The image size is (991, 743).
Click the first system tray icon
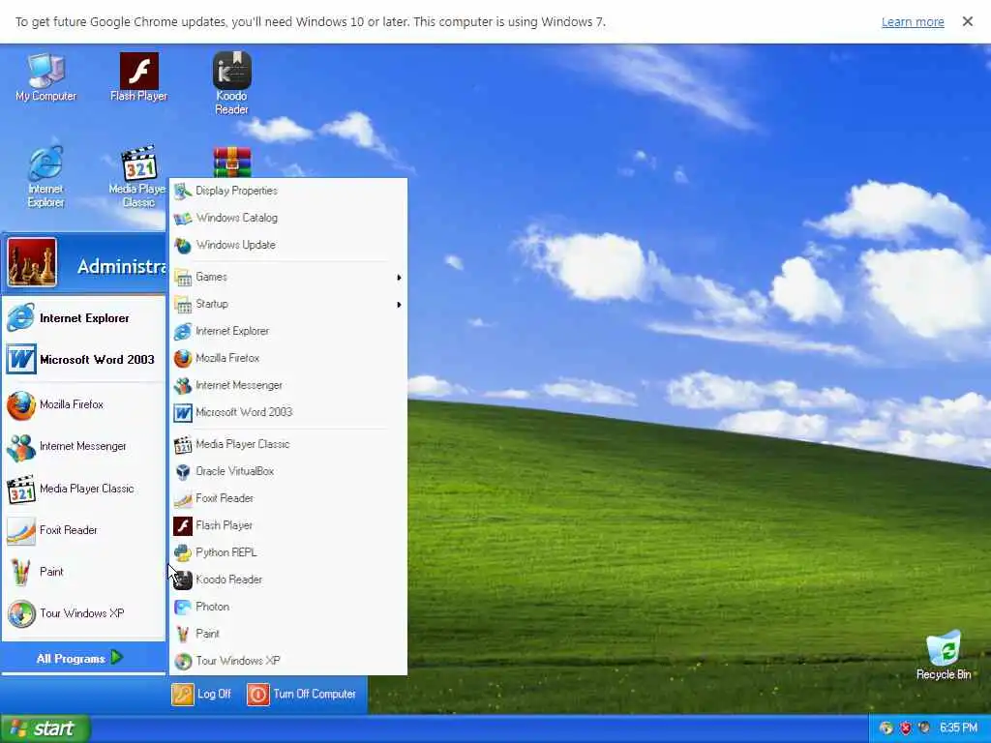(886, 728)
